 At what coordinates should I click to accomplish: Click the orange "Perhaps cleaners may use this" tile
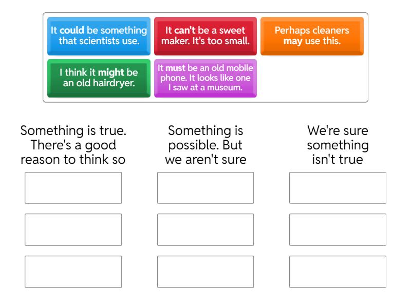click(x=312, y=35)
